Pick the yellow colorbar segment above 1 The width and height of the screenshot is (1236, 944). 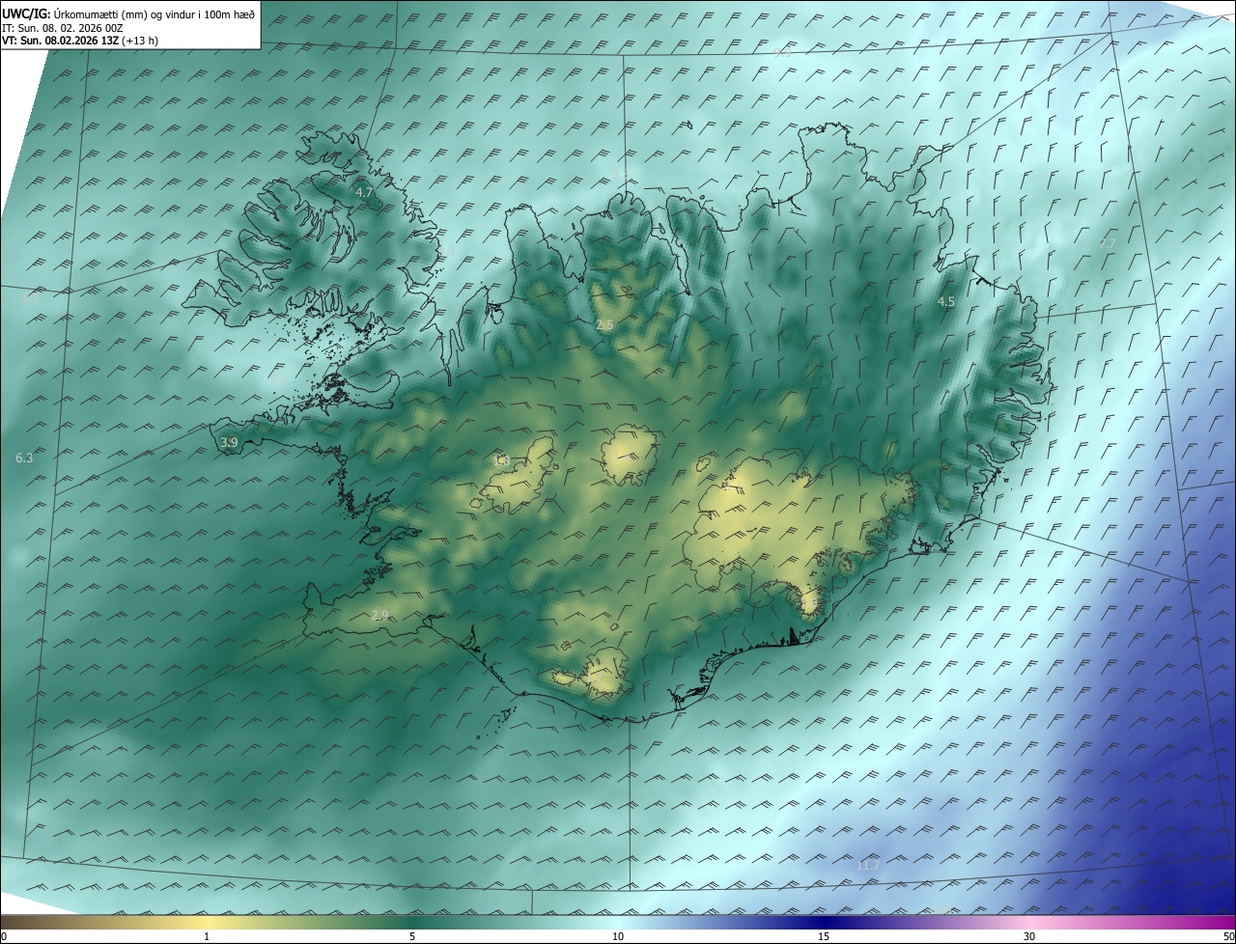coord(207,922)
